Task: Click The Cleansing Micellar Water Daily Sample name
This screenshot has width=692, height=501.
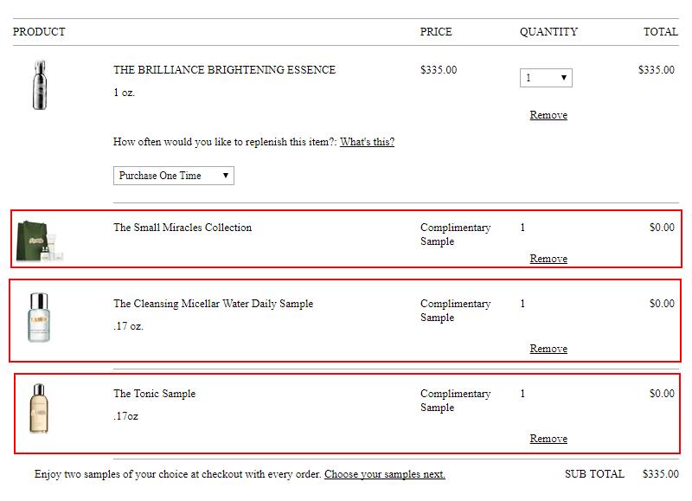Action: 213,304
